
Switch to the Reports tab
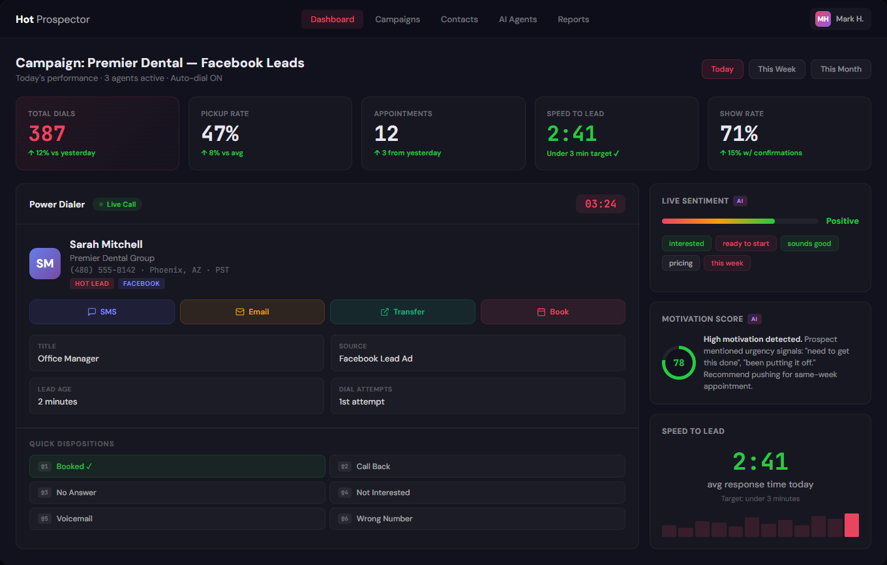[x=573, y=19]
